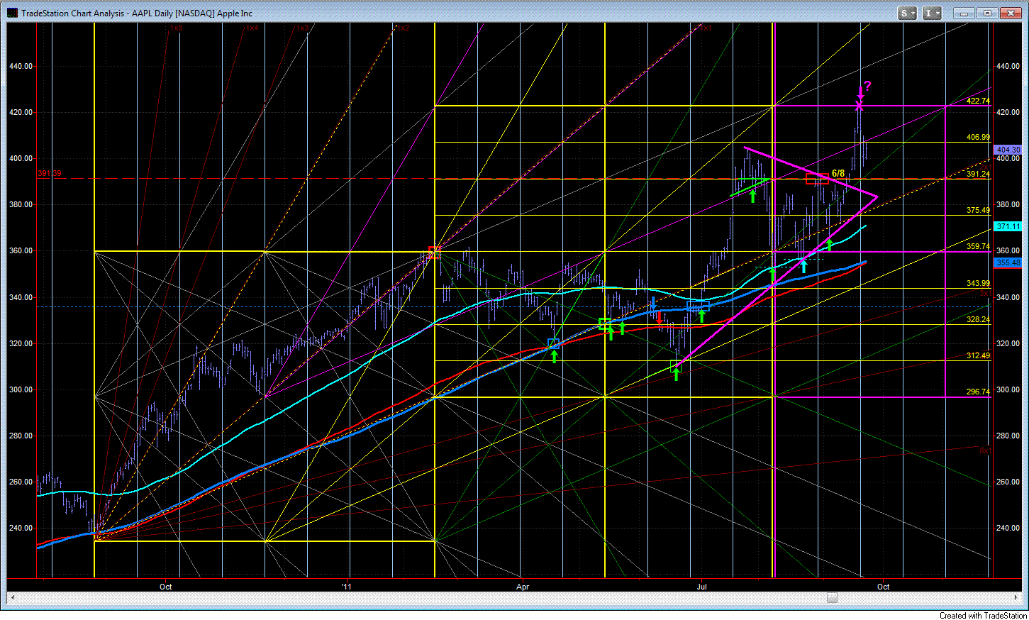Close the AAPL Chart Analysis window

[x=1010, y=13]
